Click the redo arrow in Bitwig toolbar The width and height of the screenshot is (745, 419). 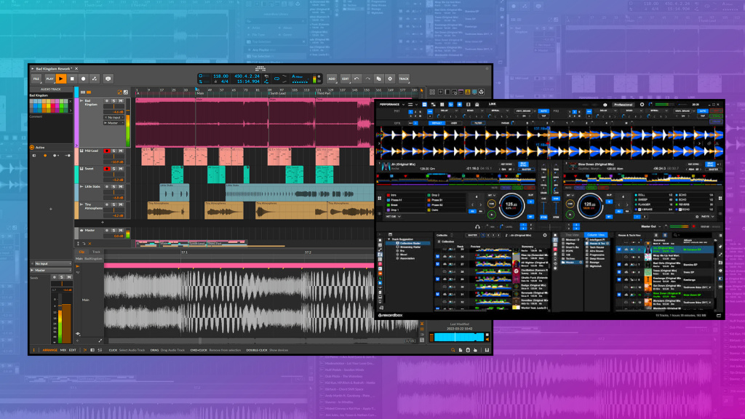pos(367,79)
